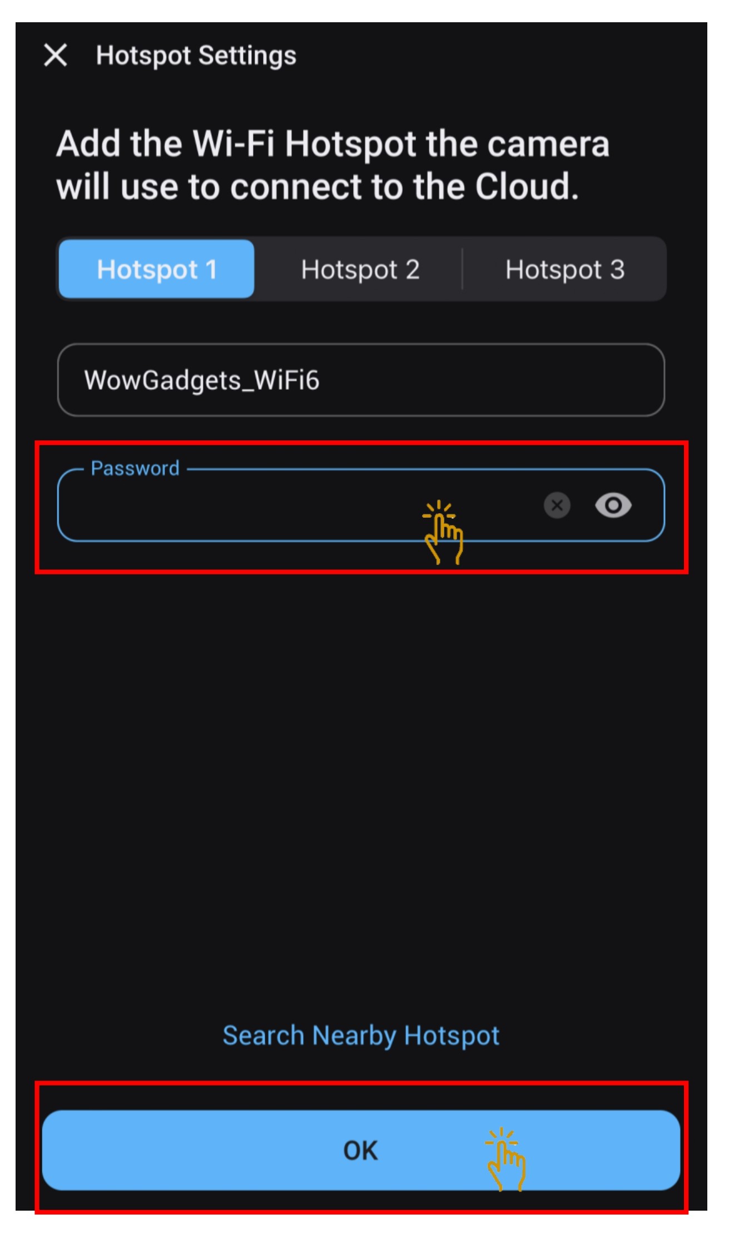Viewport: 729px width, 1239px height.
Task: Toggle password visibility with eye icon
Action: [x=613, y=505]
